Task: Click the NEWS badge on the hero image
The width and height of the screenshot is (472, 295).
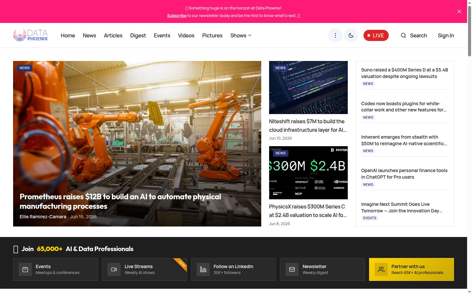Action: [x=25, y=68]
